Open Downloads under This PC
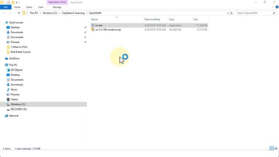 pyautogui.click(x=17, y=85)
